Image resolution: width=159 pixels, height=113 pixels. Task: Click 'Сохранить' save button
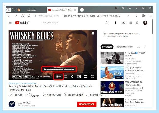(94, 95)
